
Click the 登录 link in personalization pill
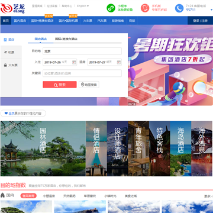(x=11, y=114)
